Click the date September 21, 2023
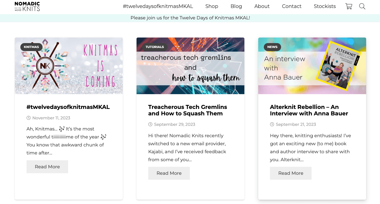The width and height of the screenshot is (380, 204). click(296, 124)
